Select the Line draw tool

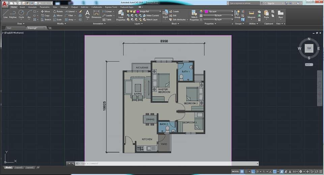[5, 14]
